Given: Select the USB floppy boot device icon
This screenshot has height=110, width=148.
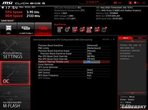Looking at the screenshot, I should (97, 30).
